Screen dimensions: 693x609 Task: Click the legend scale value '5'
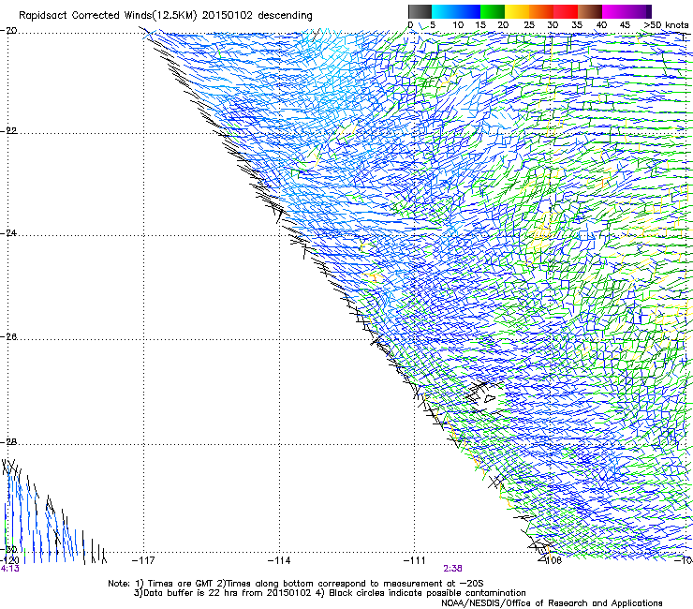[x=433, y=24]
